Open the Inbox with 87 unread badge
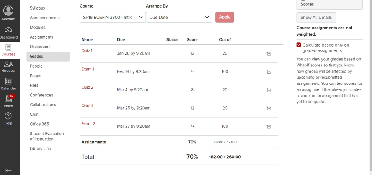 (x=8, y=99)
